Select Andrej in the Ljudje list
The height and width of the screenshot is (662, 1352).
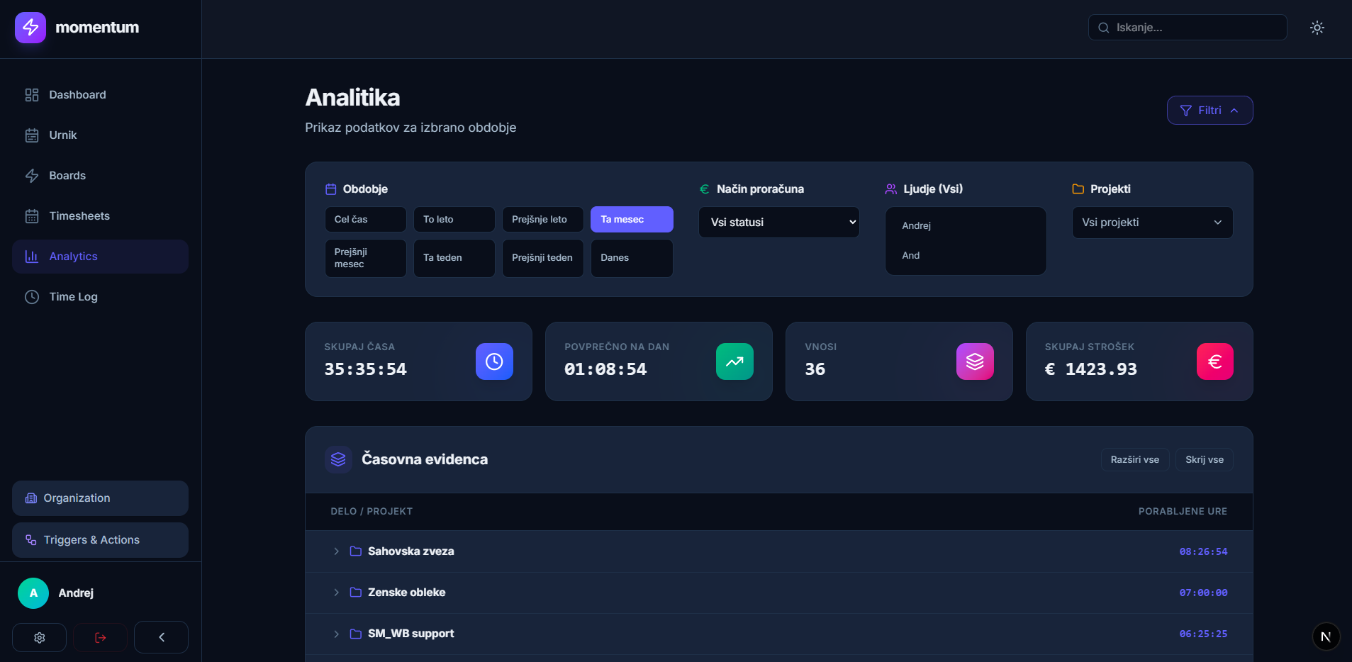(917, 226)
